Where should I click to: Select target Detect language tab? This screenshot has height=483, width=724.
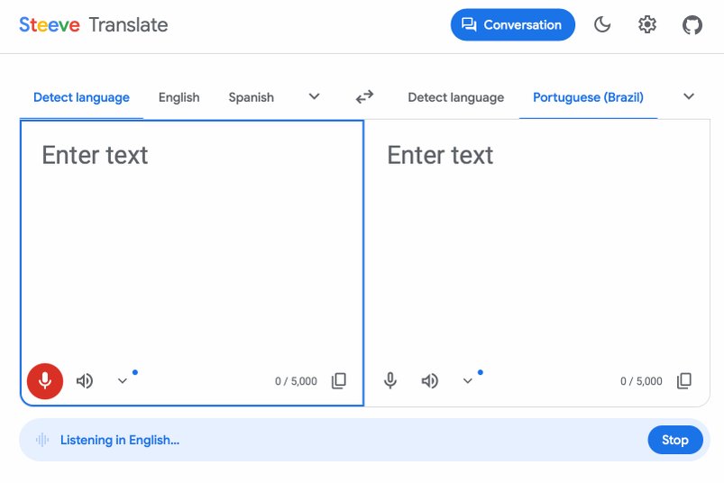(455, 97)
